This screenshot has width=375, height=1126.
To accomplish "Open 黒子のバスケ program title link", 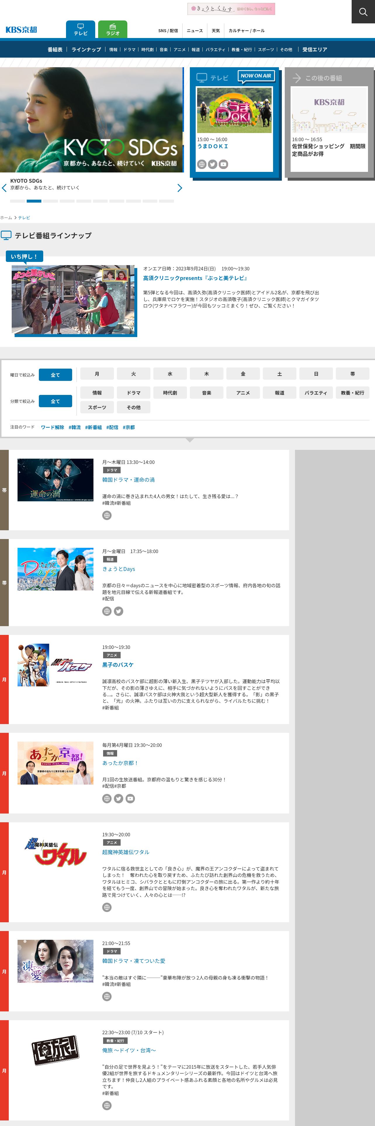I will [x=118, y=664].
